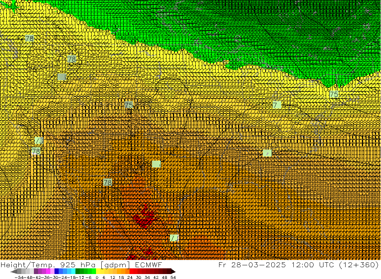Click the single-digit '7' contour label

click(277, 105)
